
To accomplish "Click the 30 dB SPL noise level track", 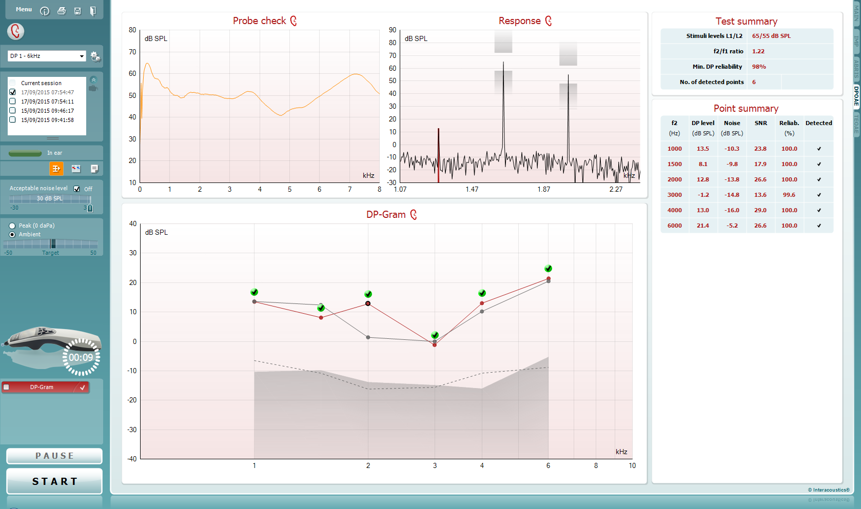I will pyautogui.click(x=50, y=198).
